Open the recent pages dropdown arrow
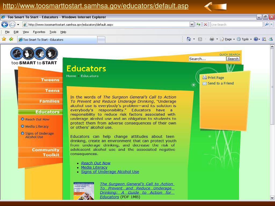Image resolution: width=275 pixels, height=206 pixels. click(x=18, y=24)
